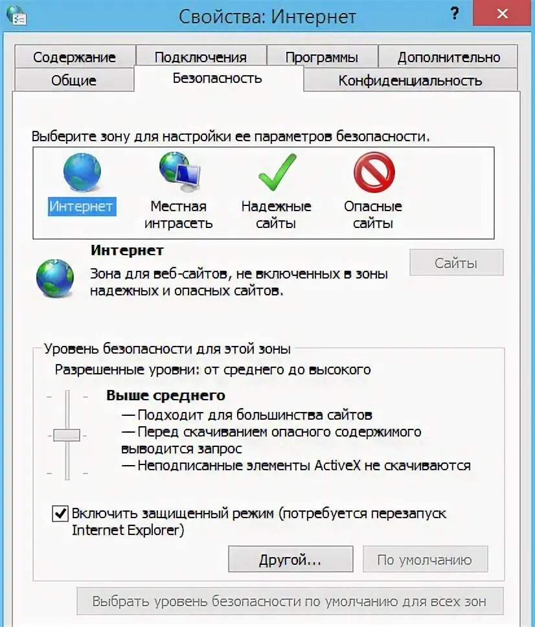
Task: Open the Программы tab
Action: [x=322, y=57]
